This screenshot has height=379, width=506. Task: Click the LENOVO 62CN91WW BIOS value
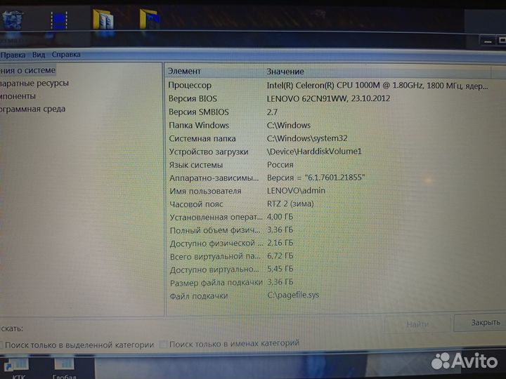328,98
